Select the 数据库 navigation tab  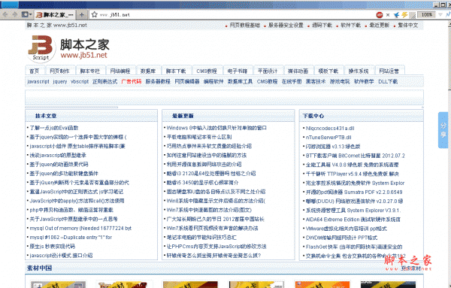pyautogui.click(x=148, y=71)
